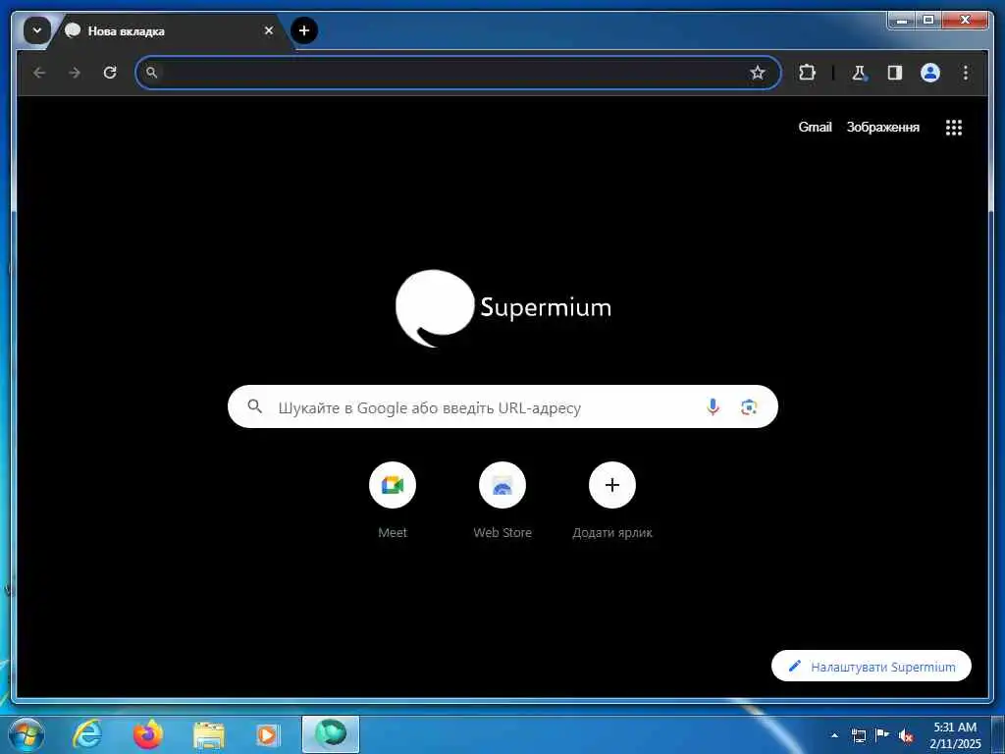Launch Firefox from the taskbar
Screen dimensions: 1005x754
148,734
